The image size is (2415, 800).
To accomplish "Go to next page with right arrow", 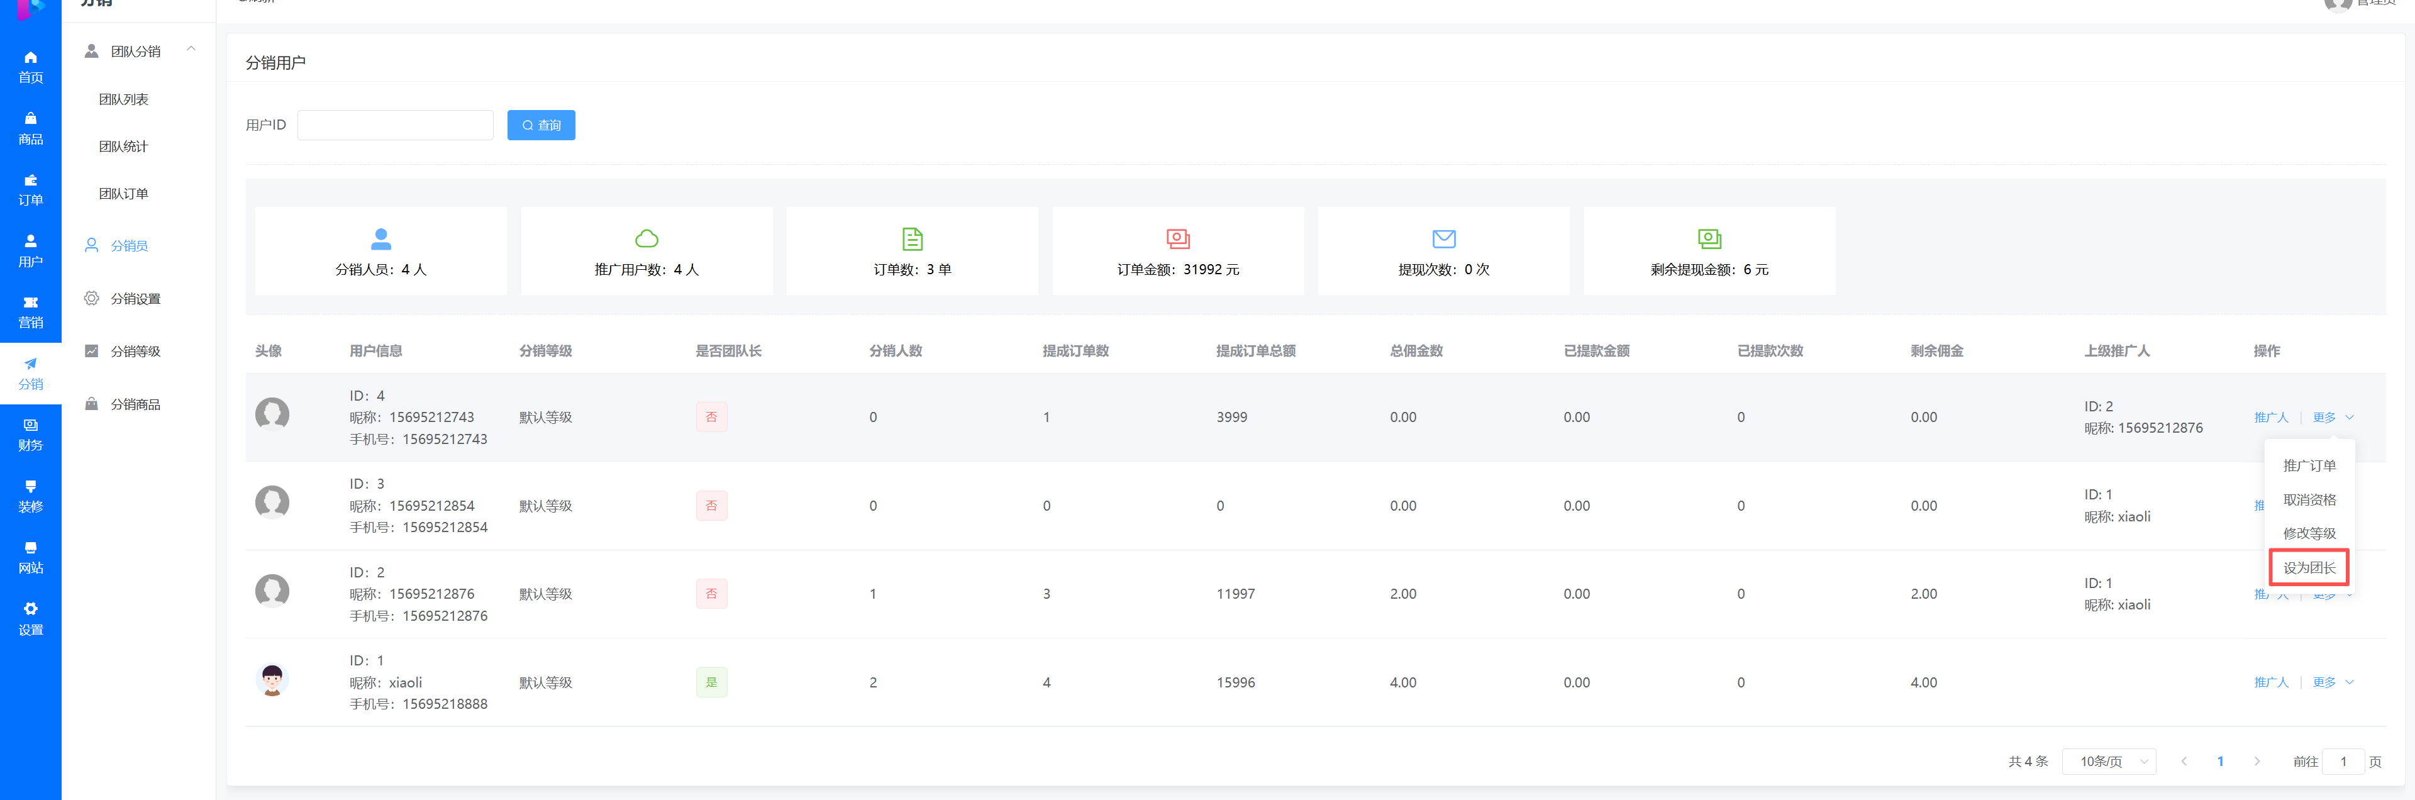I will click(2258, 762).
